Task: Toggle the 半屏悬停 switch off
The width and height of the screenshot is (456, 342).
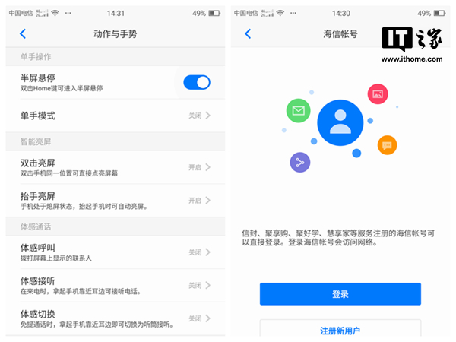Action: [x=197, y=82]
